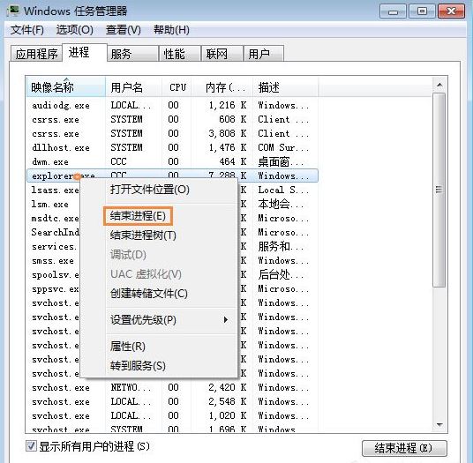This screenshot has width=473, height=463.
Task: Switch to the 应用程序 tab
Action: point(36,54)
